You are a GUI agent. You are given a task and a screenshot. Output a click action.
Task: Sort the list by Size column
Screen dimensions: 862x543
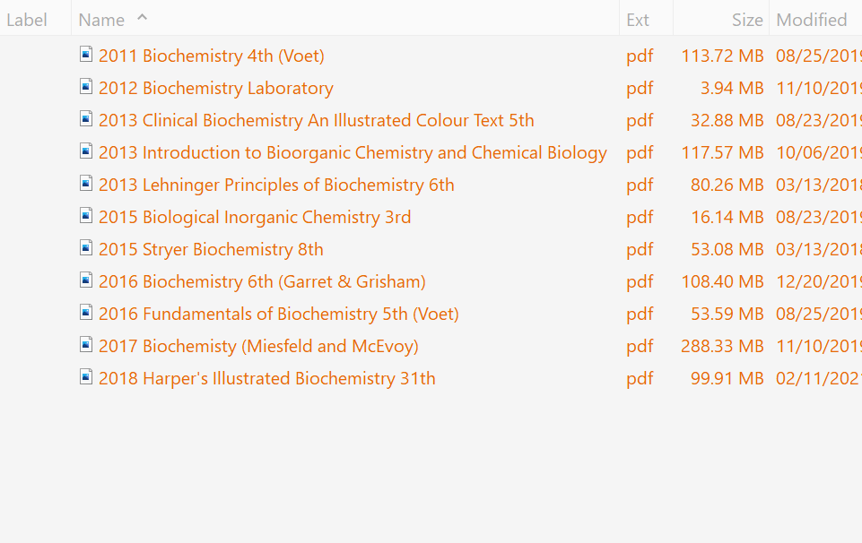click(x=746, y=20)
